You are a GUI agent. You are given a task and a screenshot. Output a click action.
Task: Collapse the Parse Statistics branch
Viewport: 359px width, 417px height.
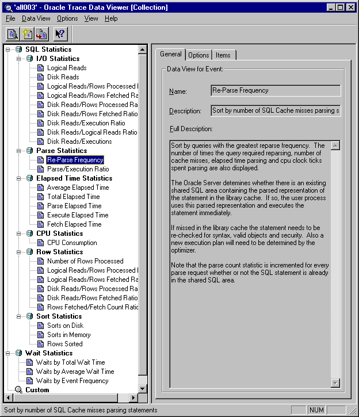pos(18,151)
